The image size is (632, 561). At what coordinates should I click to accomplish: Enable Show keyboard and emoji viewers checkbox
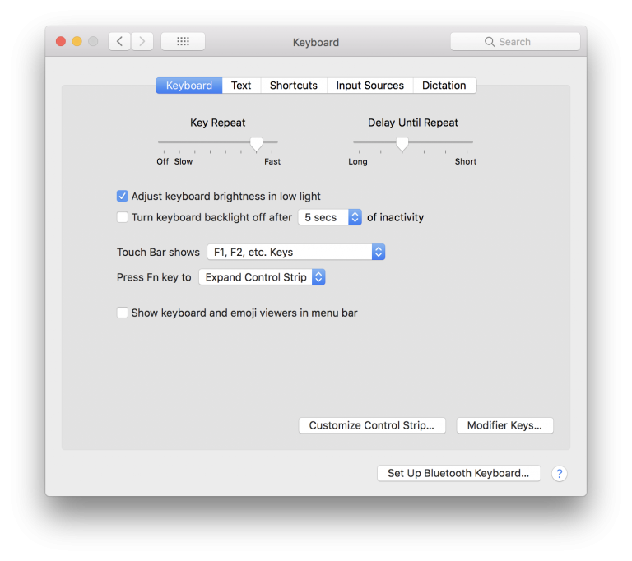(122, 313)
